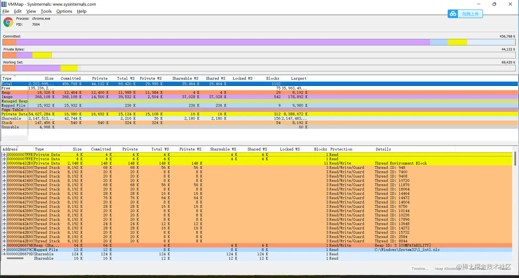Click the Details column header

tap(415, 149)
